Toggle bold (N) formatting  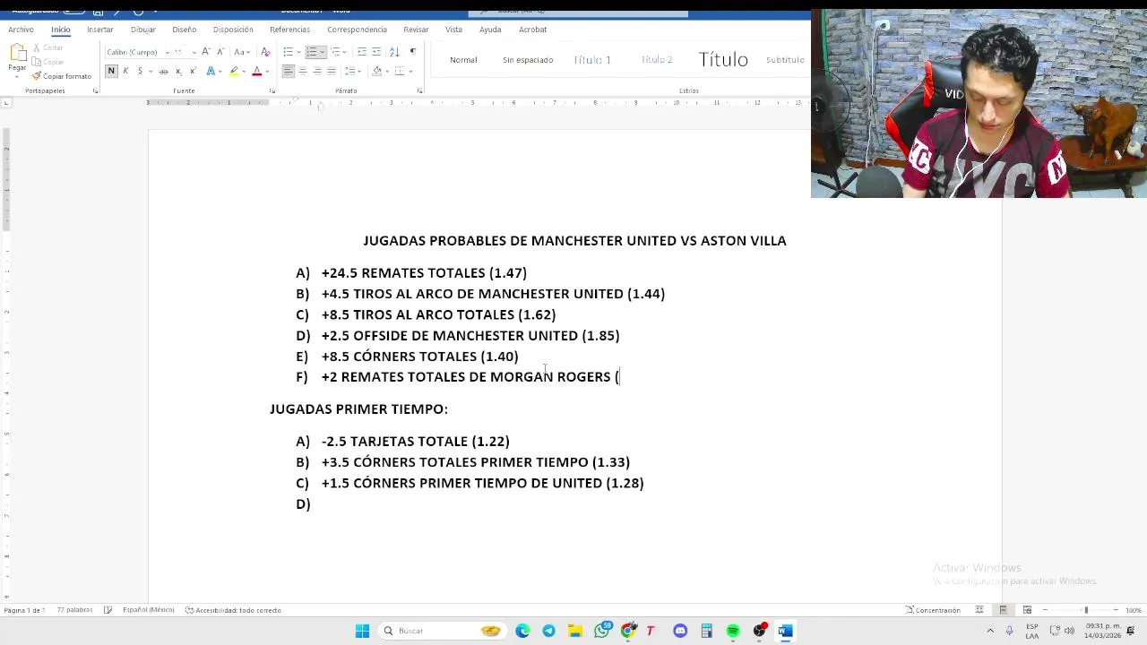click(x=111, y=71)
